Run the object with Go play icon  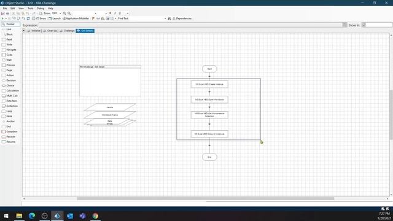tap(2, 18)
